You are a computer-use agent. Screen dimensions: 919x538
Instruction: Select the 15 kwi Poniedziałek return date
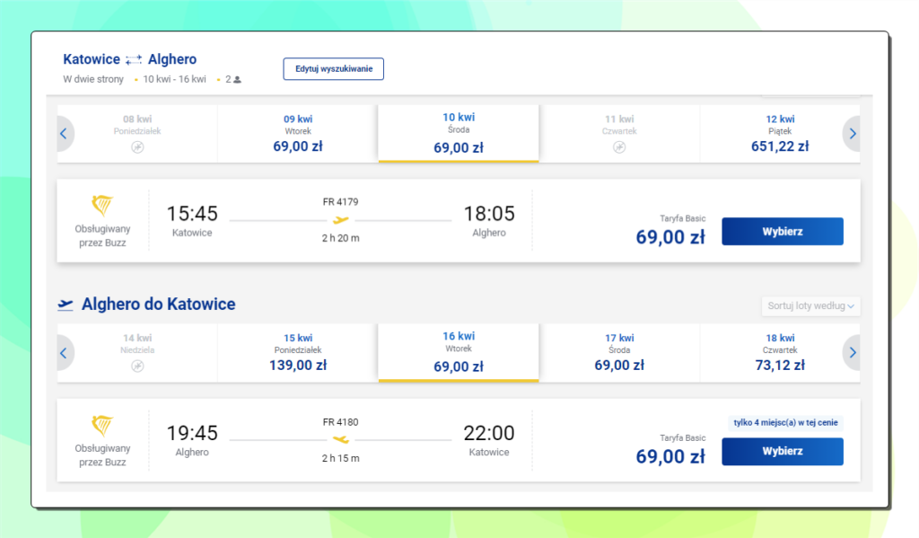point(298,353)
